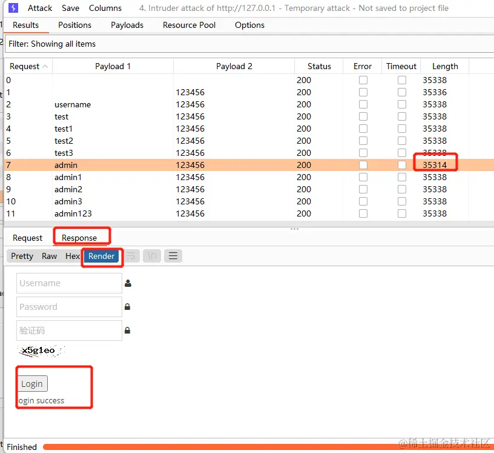Image resolution: width=494 pixels, height=453 pixels.
Task: Click the Finished status text
Action: (x=22, y=447)
